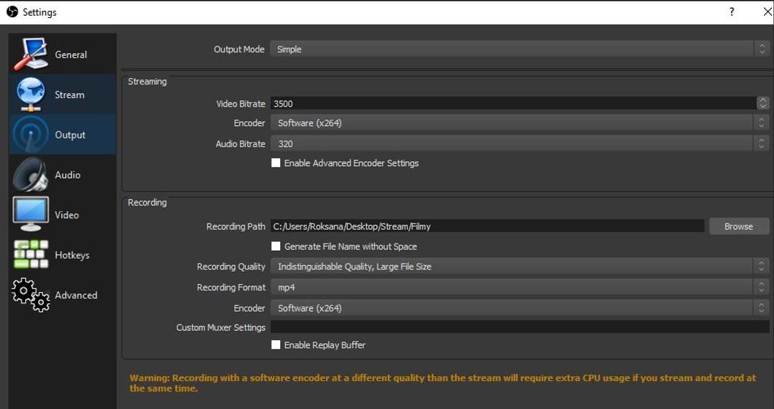
Task: Check Generate File Name without Space
Action: click(276, 246)
